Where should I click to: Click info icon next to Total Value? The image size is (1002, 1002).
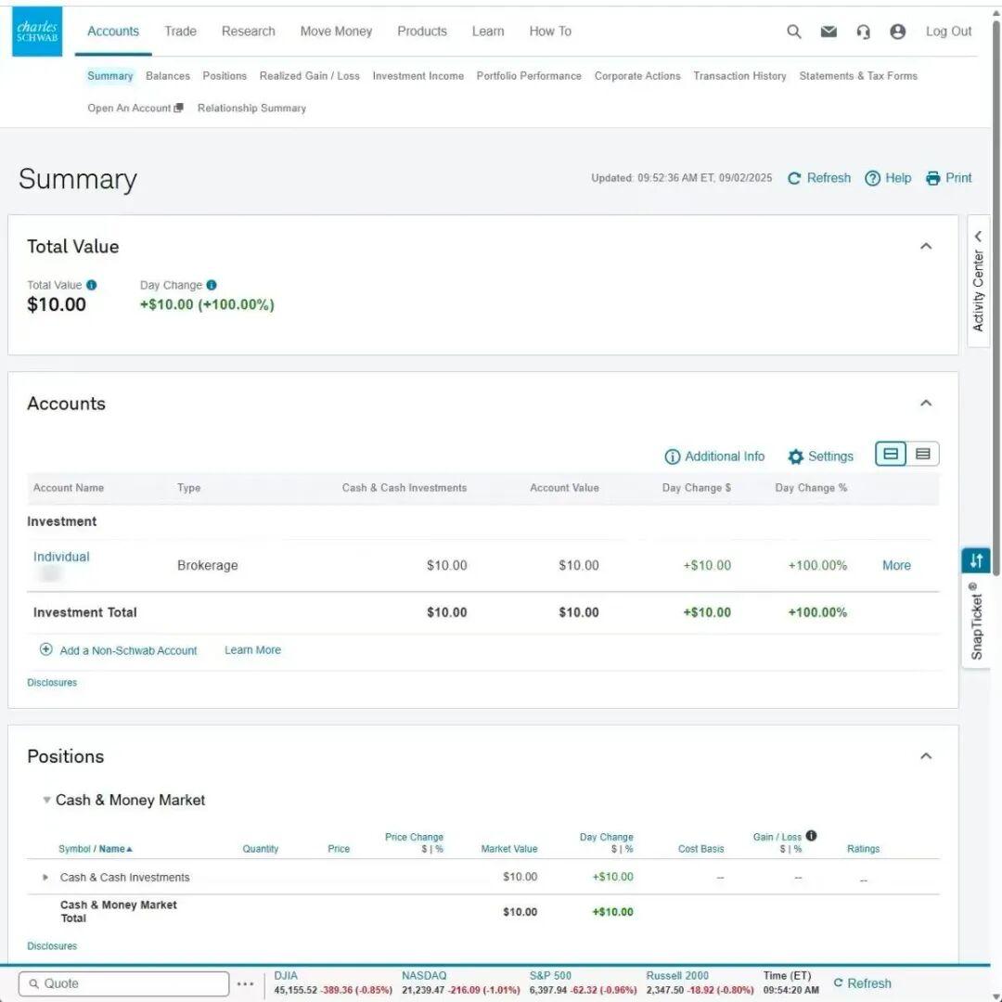click(x=91, y=285)
